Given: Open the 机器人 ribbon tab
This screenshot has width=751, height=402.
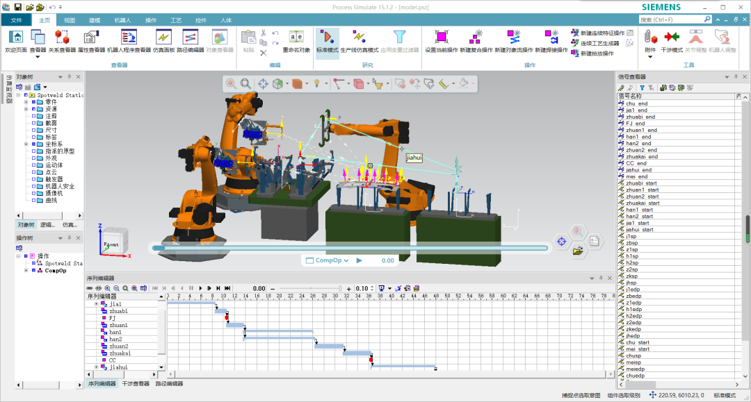Looking at the screenshot, I should click(122, 21).
